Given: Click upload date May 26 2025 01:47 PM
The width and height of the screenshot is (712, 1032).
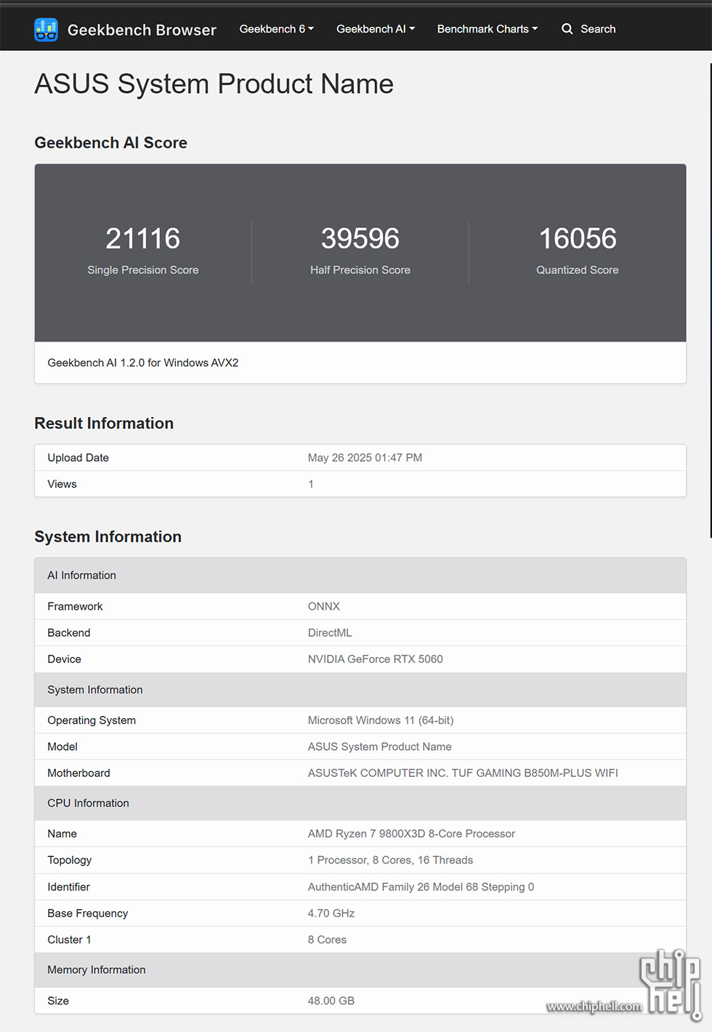Looking at the screenshot, I should (365, 458).
